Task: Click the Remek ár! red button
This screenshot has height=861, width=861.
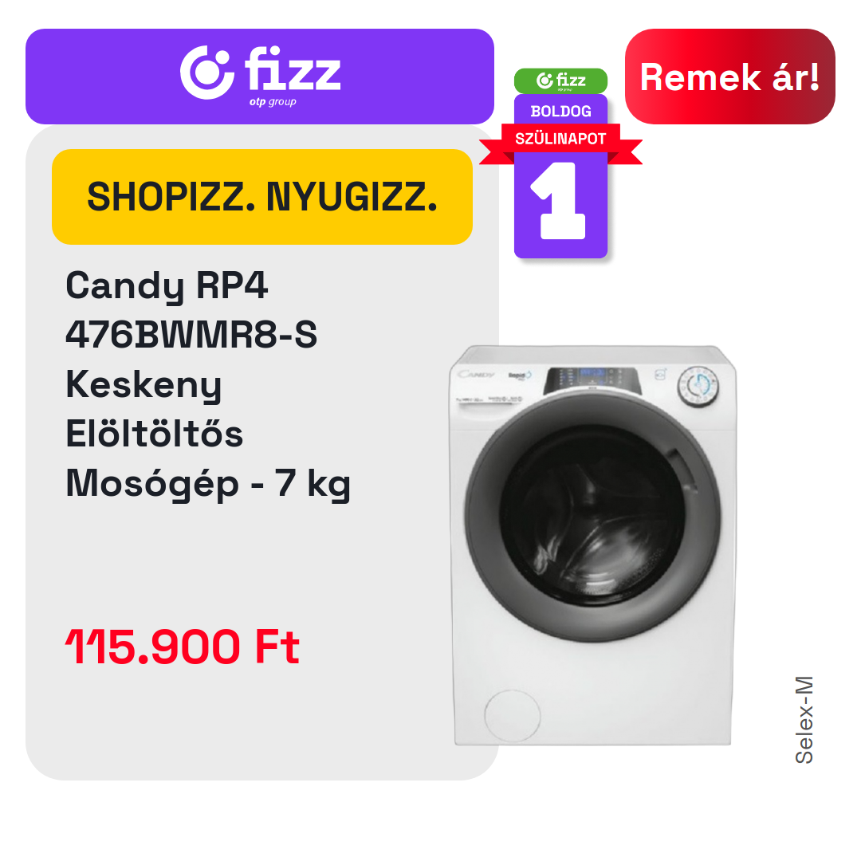Action: (x=729, y=77)
